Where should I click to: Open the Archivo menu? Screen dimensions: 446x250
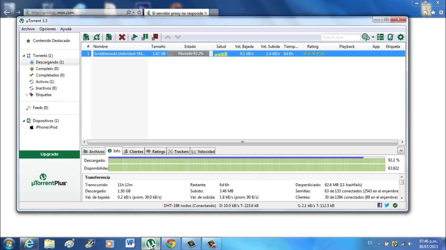28,29
